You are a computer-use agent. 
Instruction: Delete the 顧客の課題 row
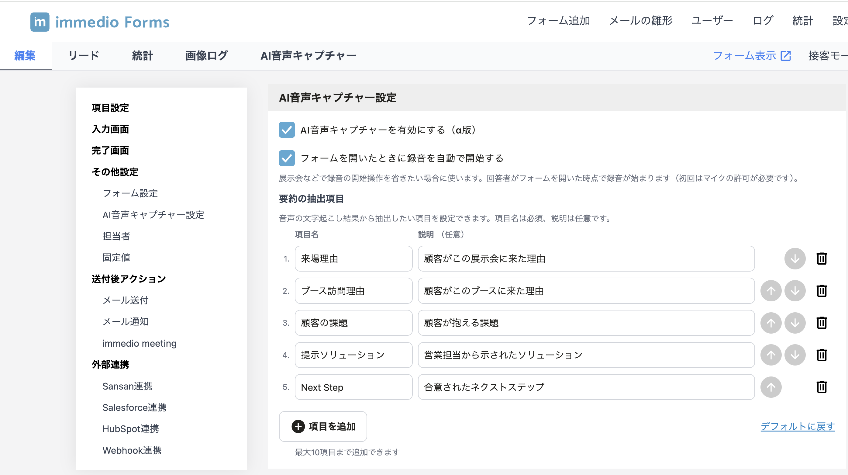click(x=822, y=323)
